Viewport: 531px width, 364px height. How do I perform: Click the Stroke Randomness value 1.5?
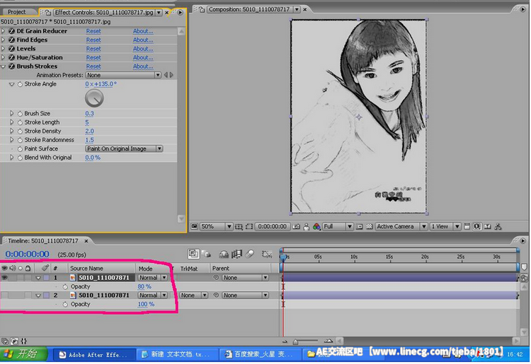pos(89,140)
